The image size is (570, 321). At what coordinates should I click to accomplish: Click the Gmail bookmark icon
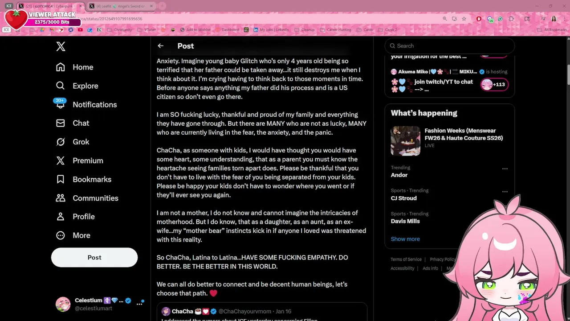click(51, 30)
